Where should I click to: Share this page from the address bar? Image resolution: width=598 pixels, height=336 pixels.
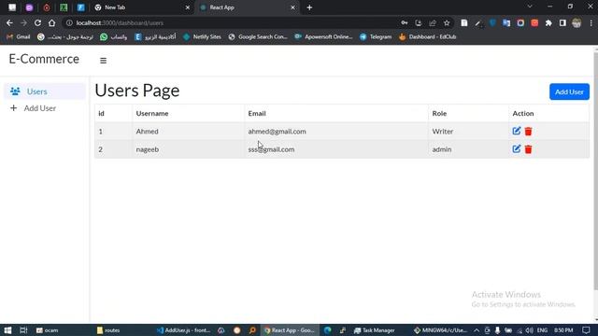[x=433, y=22]
